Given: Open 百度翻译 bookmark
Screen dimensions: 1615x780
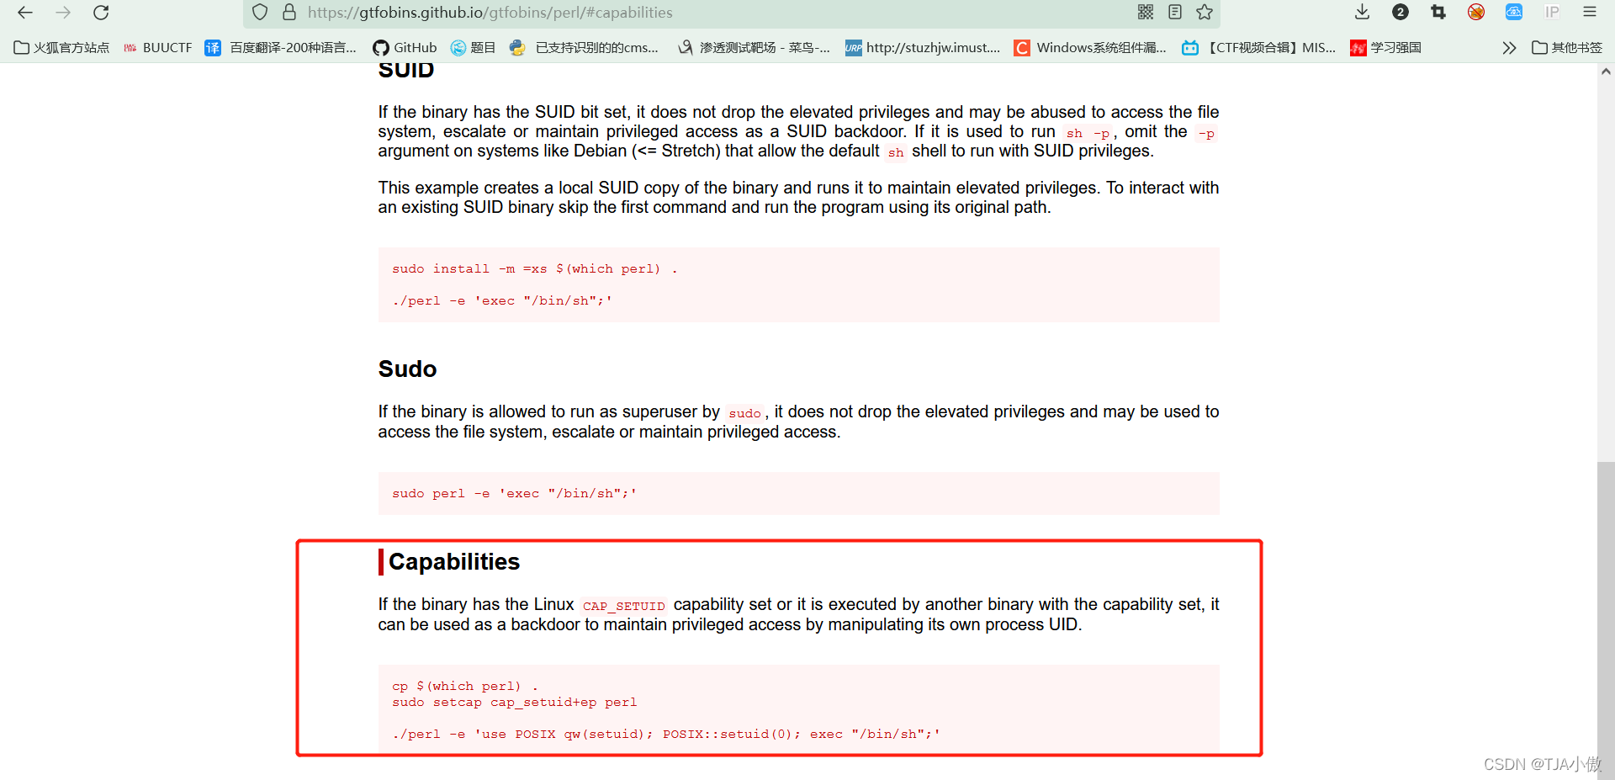Looking at the screenshot, I should point(281,48).
